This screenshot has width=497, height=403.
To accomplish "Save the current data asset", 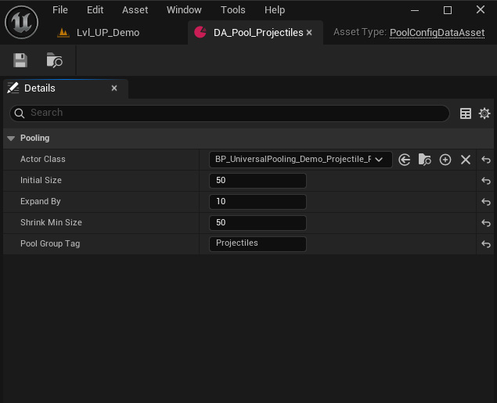I will click(20, 60).
